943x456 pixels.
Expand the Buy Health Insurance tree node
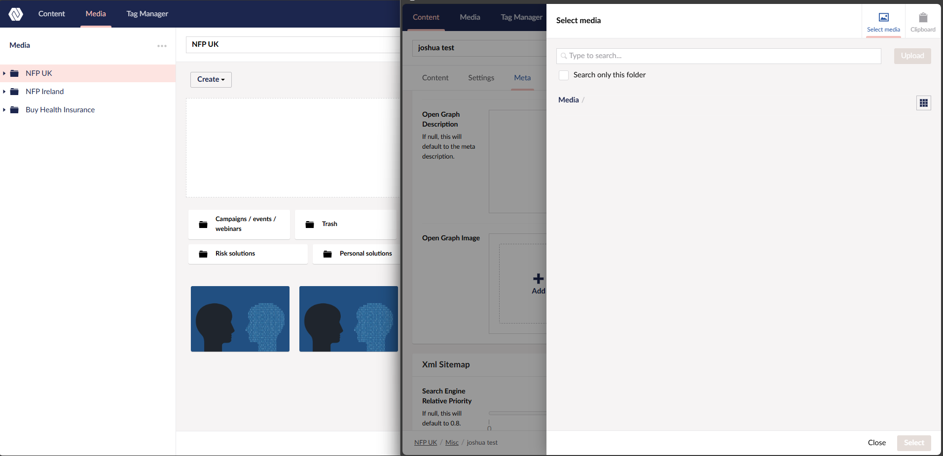click(4, 110)
